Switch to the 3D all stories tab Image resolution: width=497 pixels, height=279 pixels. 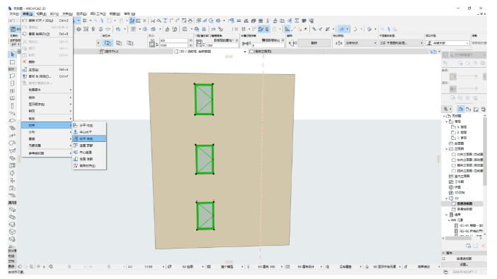[193, 52]
